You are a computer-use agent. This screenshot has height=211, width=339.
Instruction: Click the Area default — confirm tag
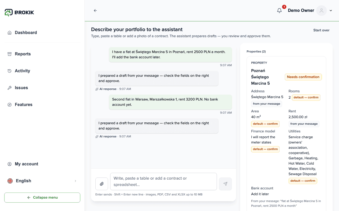pyautogui.click(x=265, y=124)
